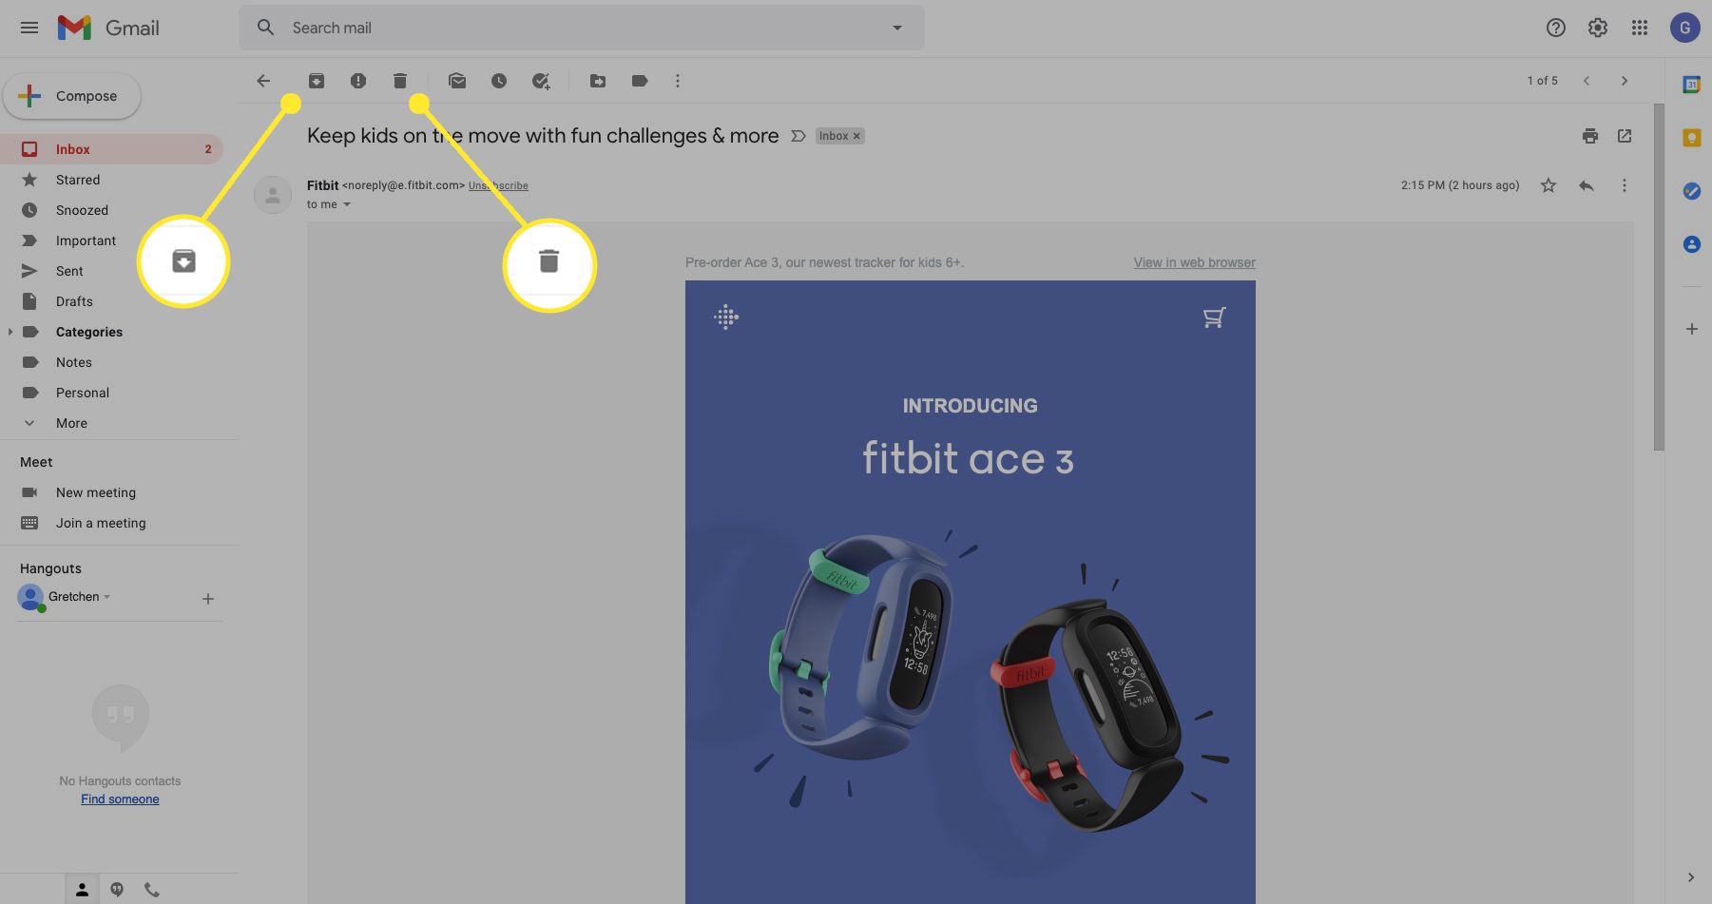
Task: Click in the Search mail field
Action: [581, 28]
